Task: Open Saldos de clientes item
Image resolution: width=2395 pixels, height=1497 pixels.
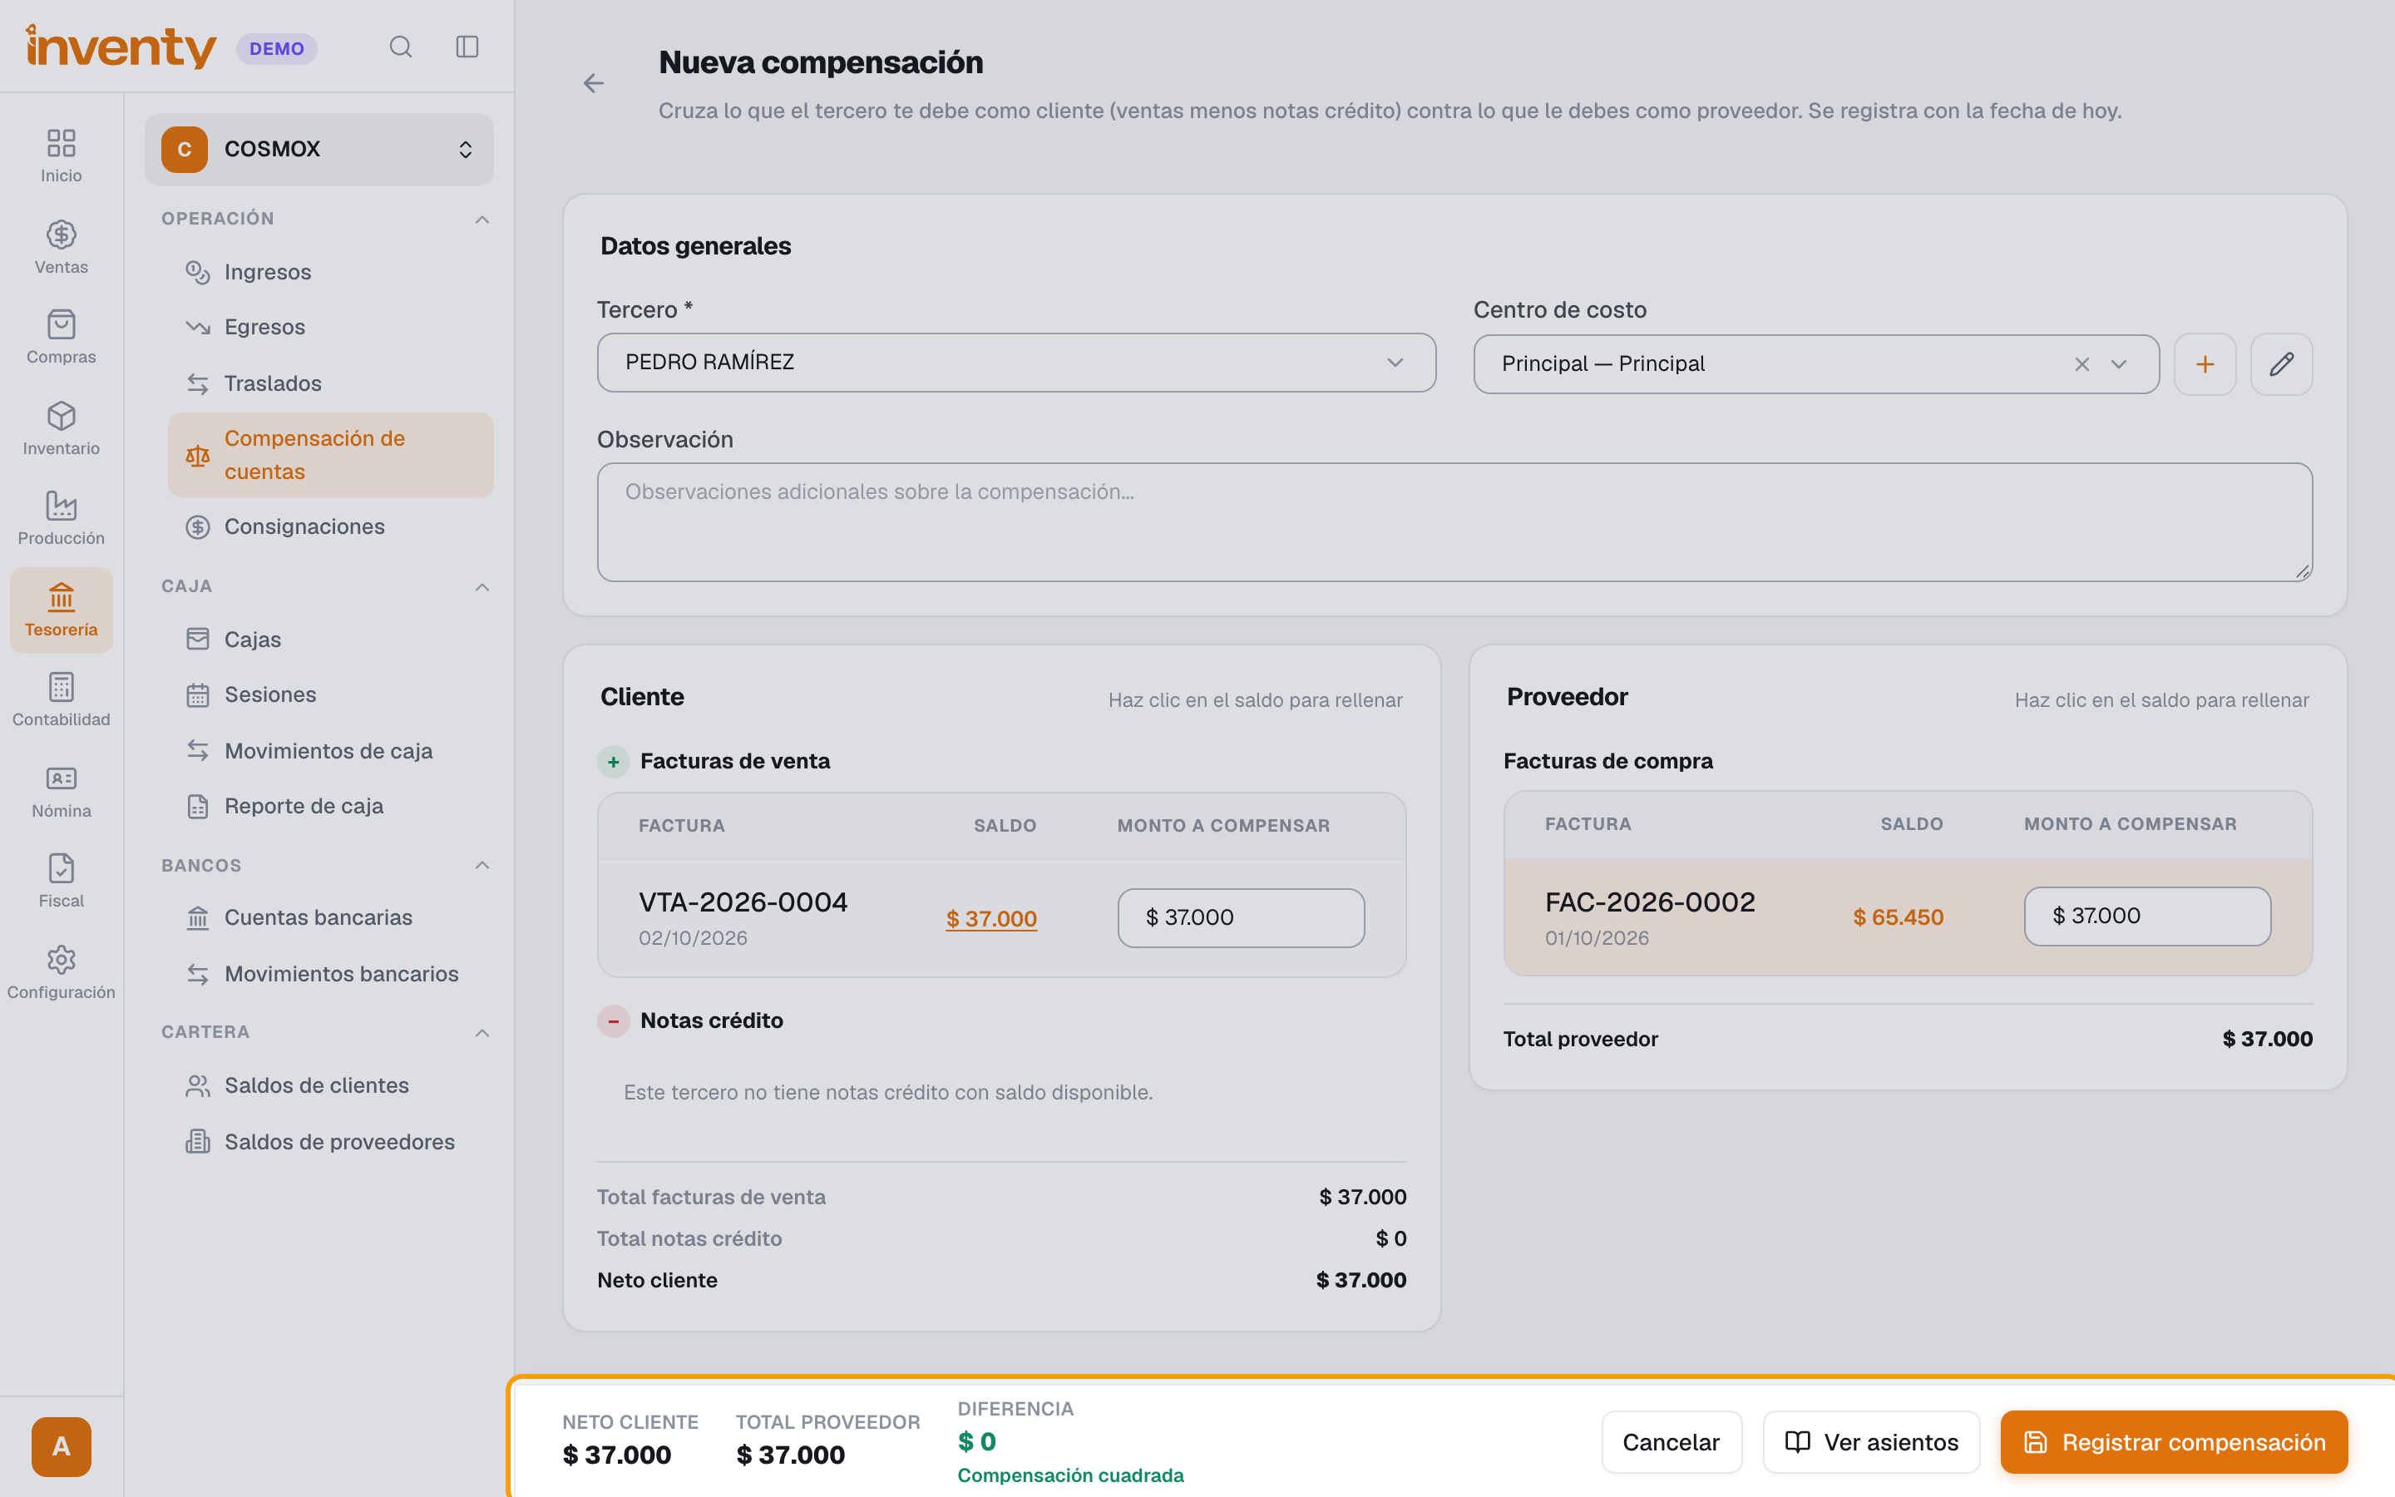Action: pyautogui.click(x=330, y=1085)
